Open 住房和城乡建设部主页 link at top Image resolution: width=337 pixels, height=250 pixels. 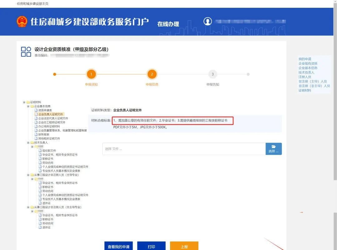[32, 4]
